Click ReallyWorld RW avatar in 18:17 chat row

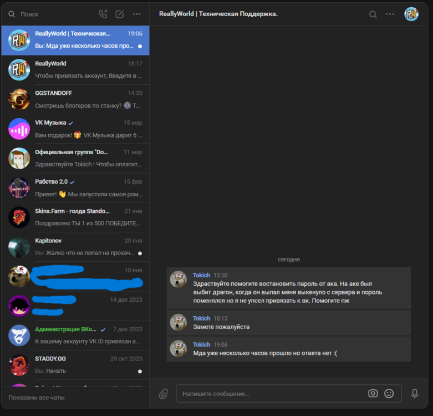pyautogui.click(x=19, y=69)
